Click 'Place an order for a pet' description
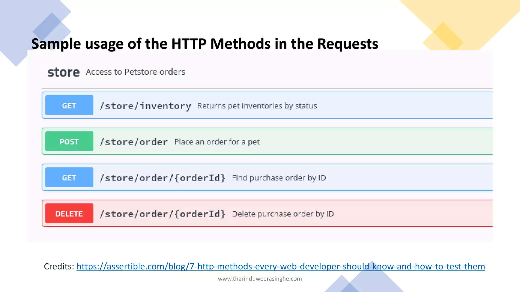The image size is (520, 292). [217, 142]
